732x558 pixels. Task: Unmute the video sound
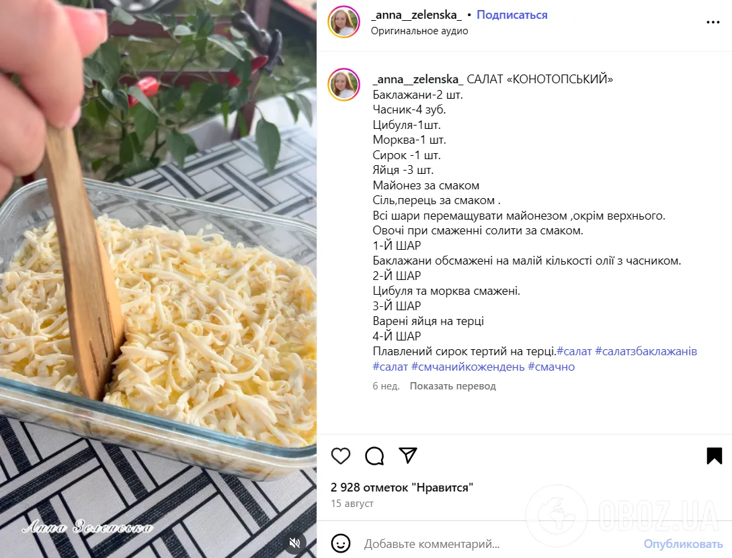coord(294,542)
